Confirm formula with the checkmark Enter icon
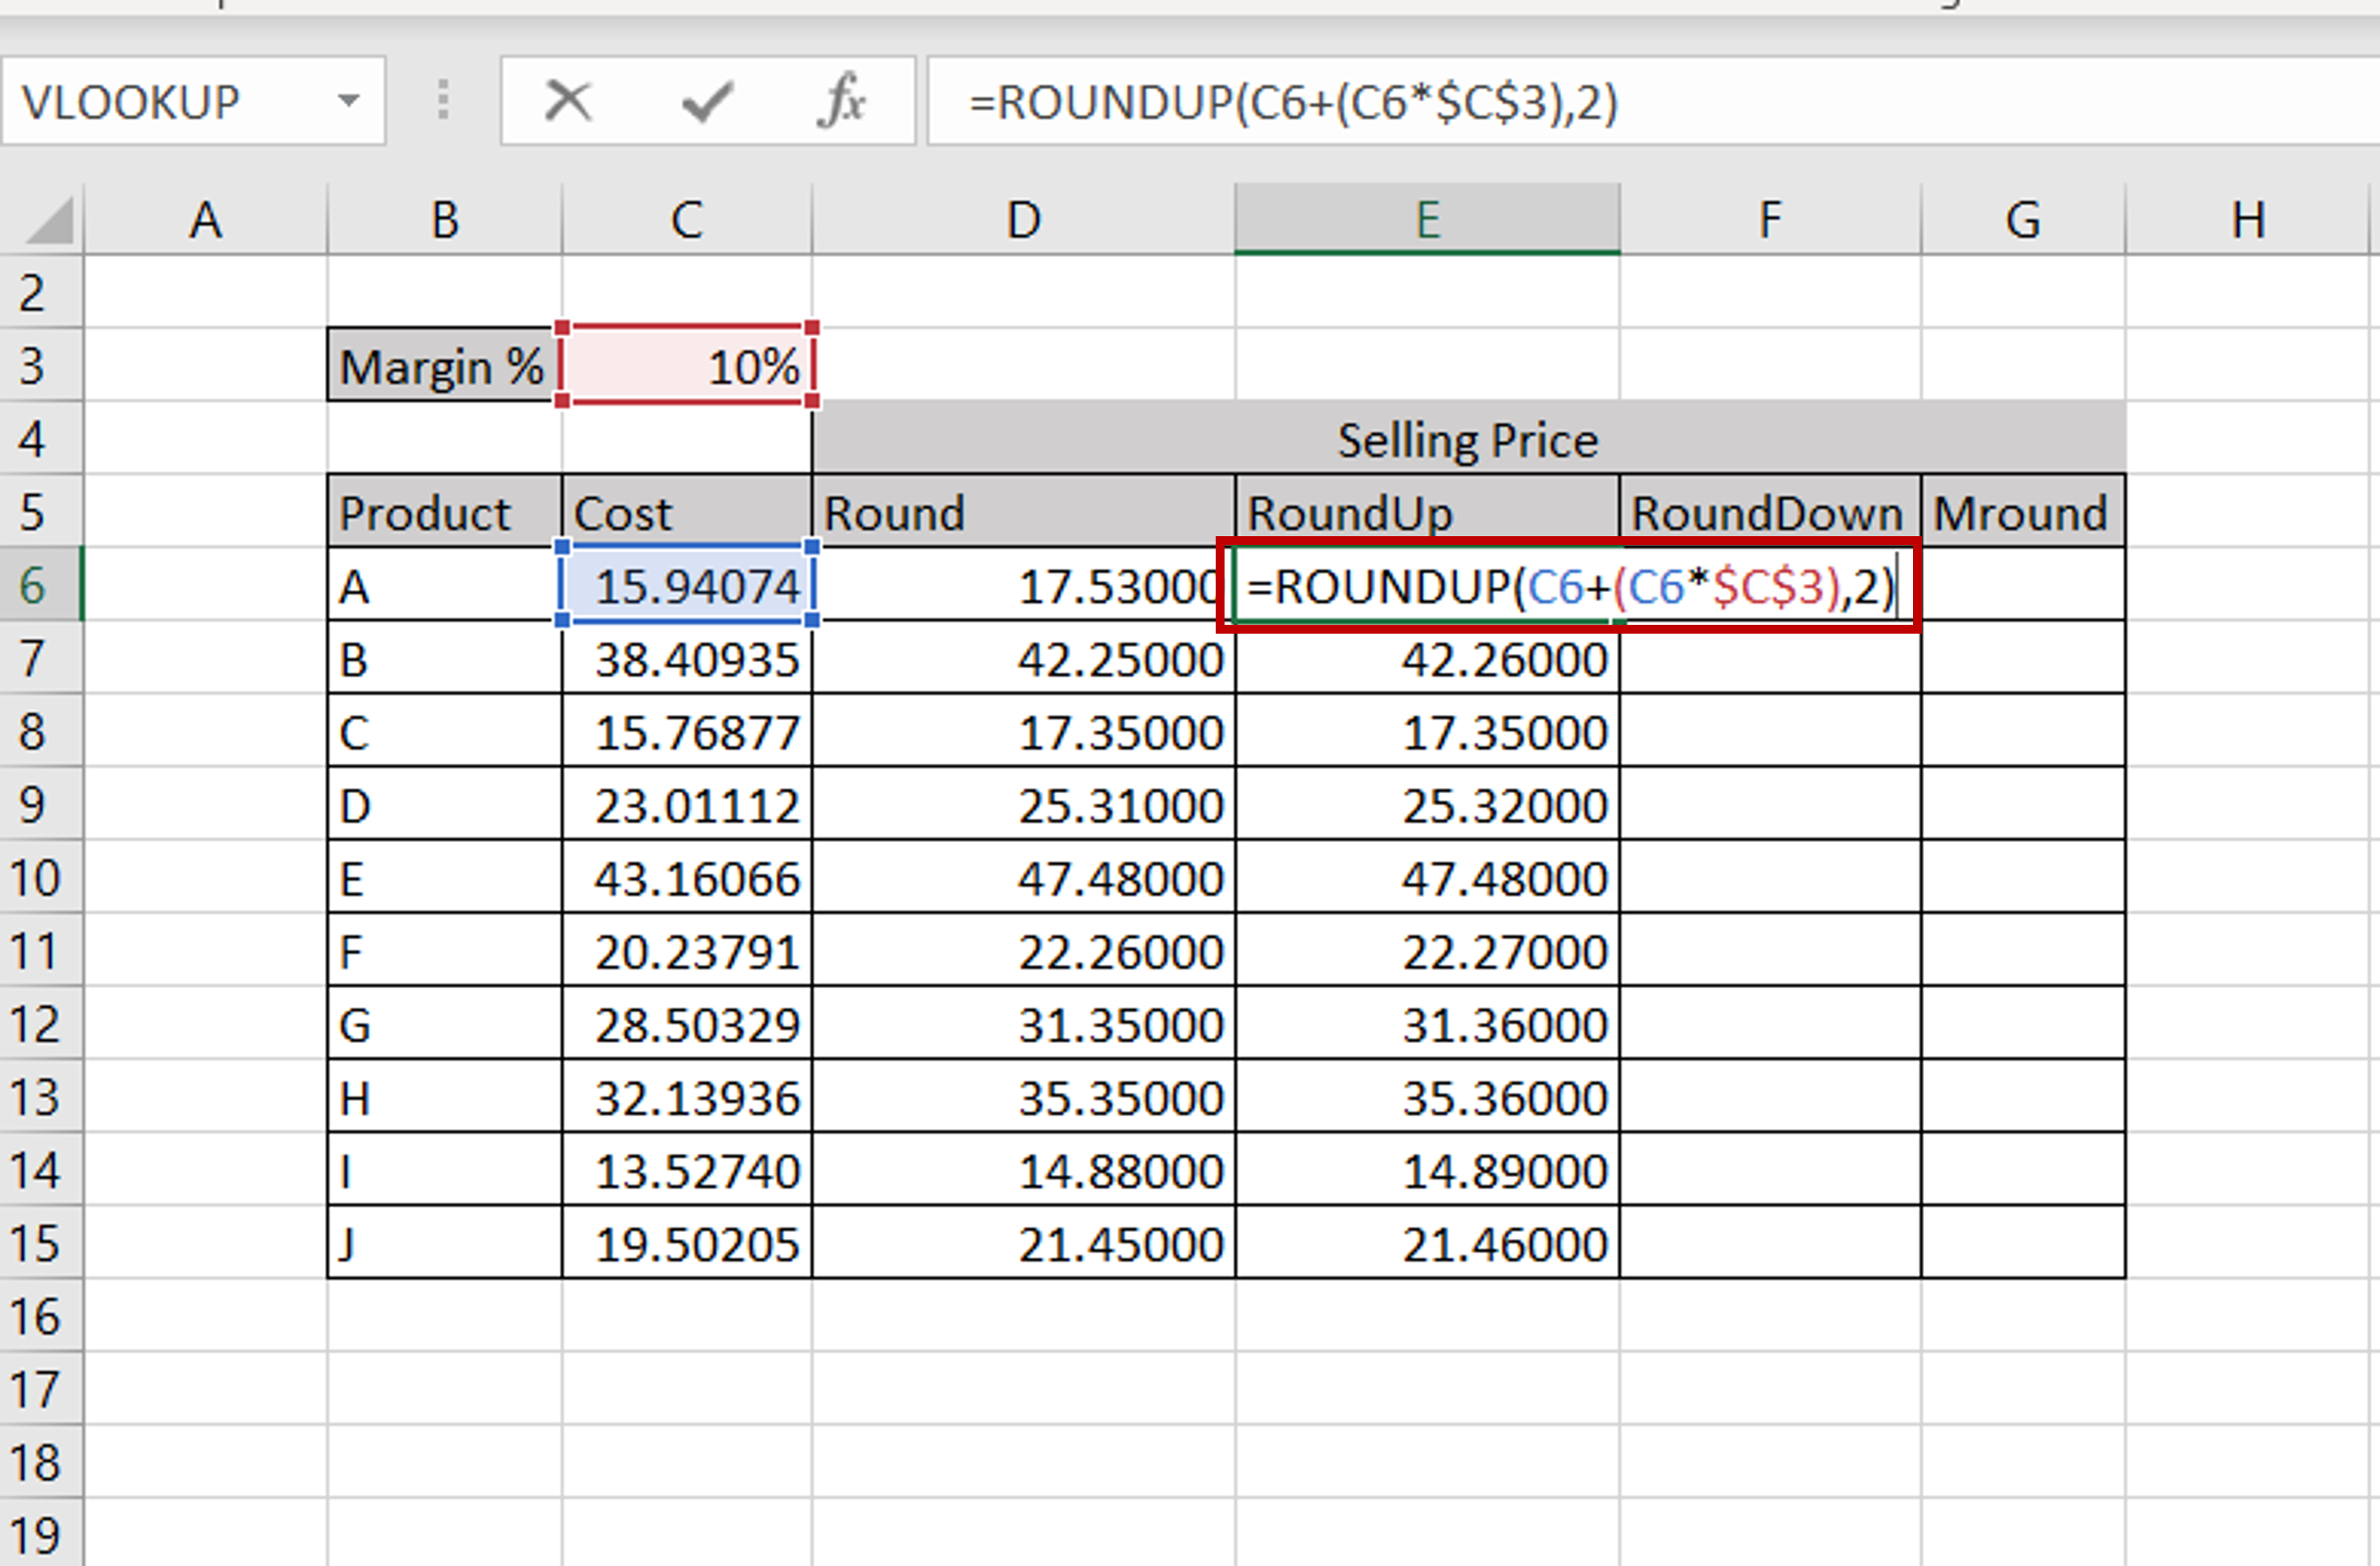 707,101
